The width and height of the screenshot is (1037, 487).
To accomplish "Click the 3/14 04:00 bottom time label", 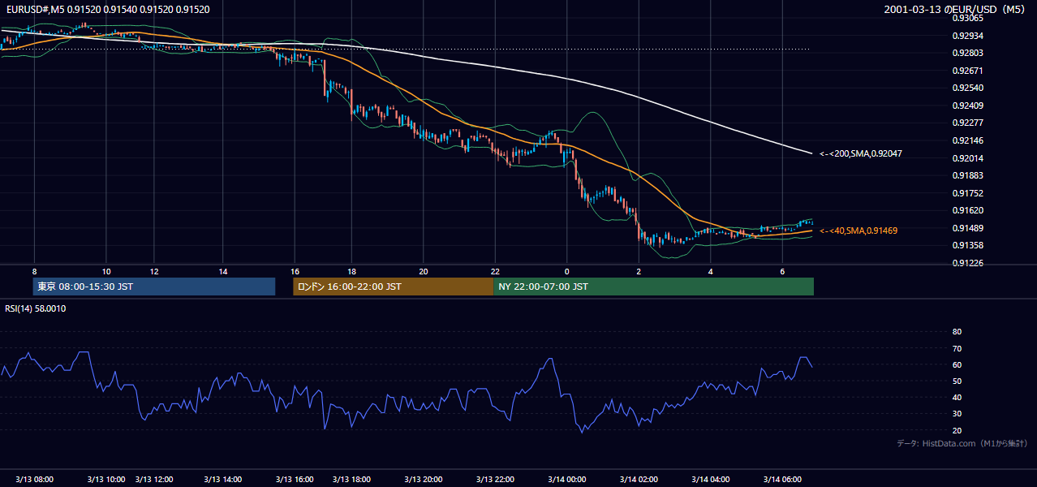I will [x=712, y=480].
